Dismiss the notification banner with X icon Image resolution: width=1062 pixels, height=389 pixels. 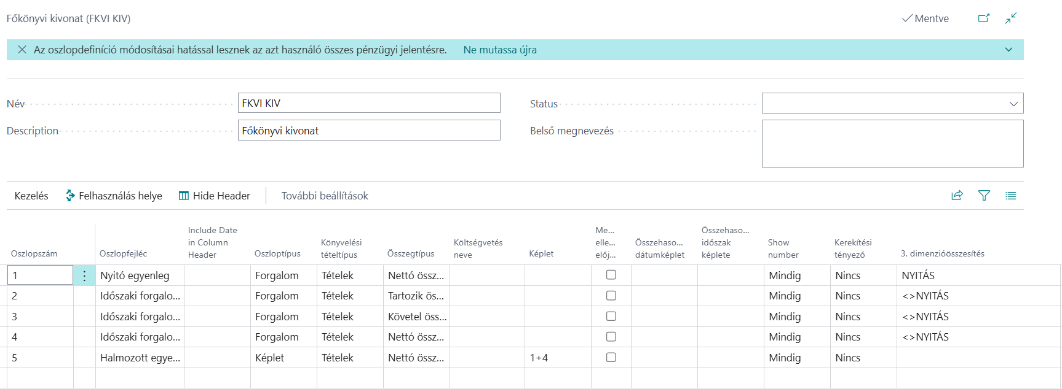click(x=22, y=50)
